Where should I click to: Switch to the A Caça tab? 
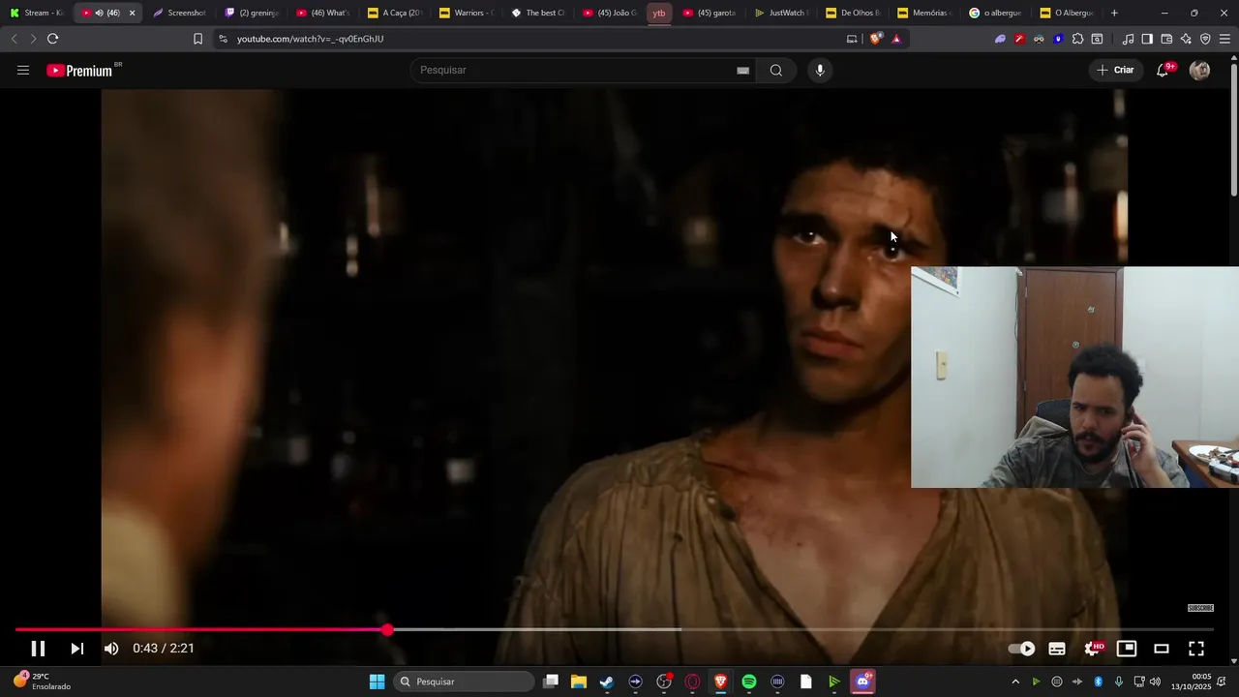coord(394,13)
